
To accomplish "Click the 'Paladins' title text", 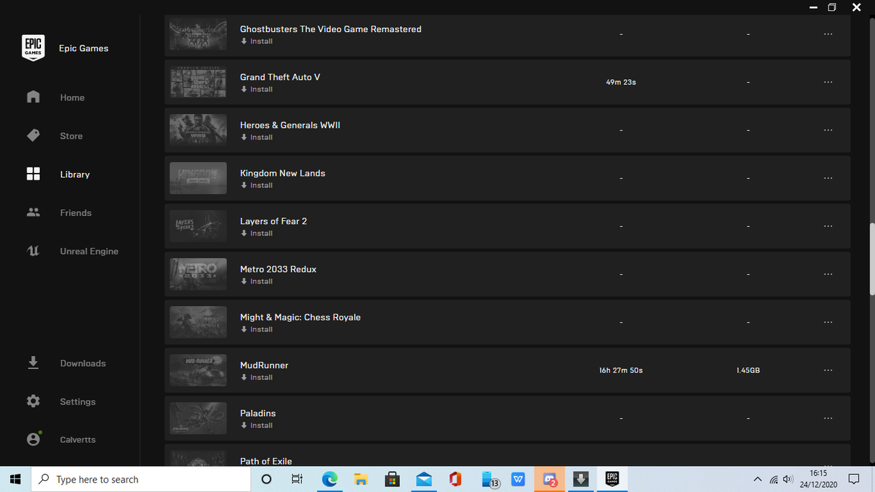I will [x=258, y=413].
